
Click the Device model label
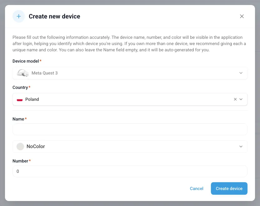pos(26,61)
